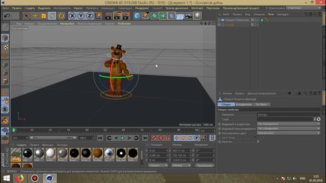Toggle the Y axis lock
The width and height of the screenshot is (326, 183).
[x=81, y=16]
